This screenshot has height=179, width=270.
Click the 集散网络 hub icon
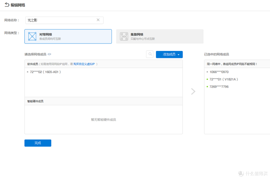pos(124,36)
